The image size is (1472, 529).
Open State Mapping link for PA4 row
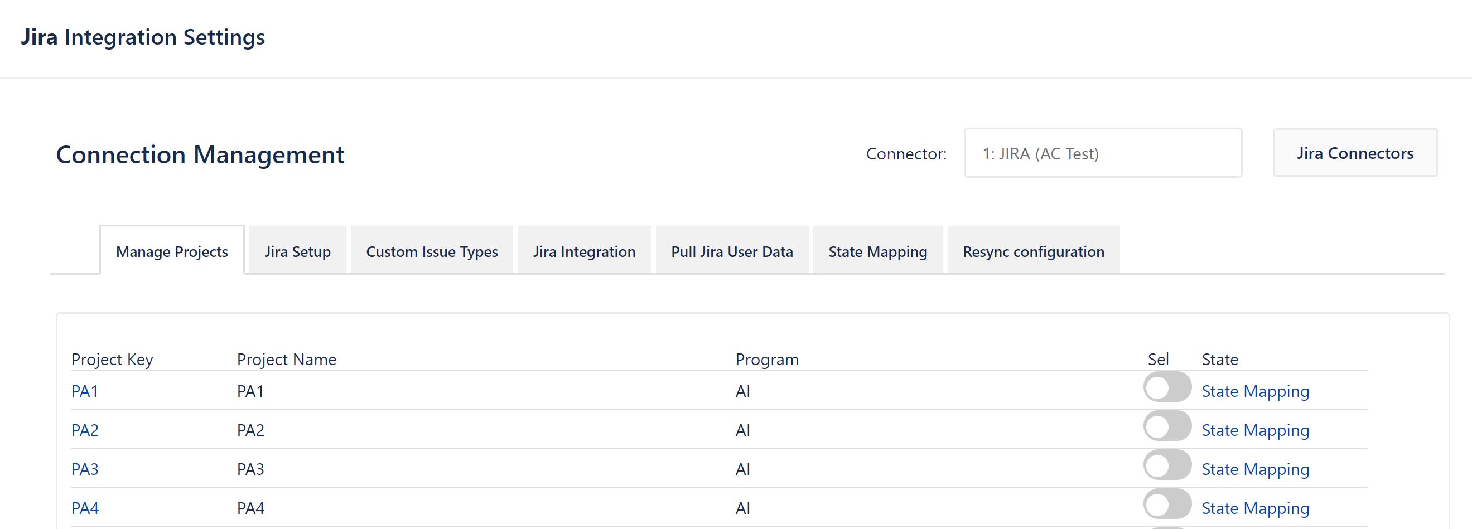click(1255, 508)
